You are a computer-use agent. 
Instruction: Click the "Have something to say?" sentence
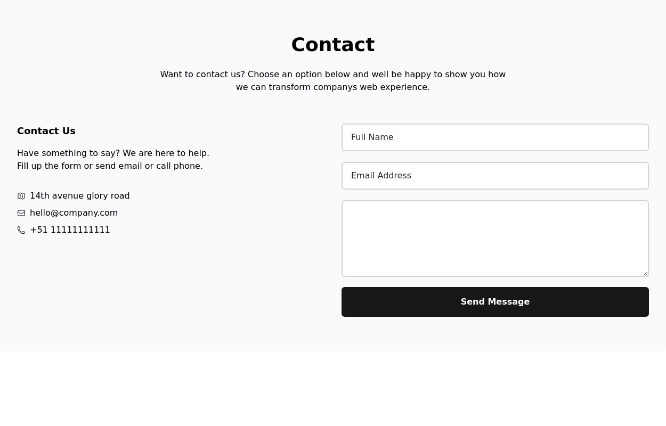[x=68, y=153]
